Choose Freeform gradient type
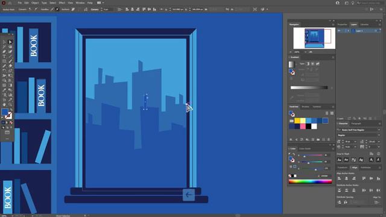 [x=318, y=64]
